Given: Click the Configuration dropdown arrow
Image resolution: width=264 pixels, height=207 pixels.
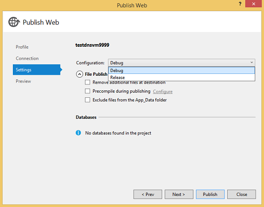Looking at the screenshot, I should (252, 62).
